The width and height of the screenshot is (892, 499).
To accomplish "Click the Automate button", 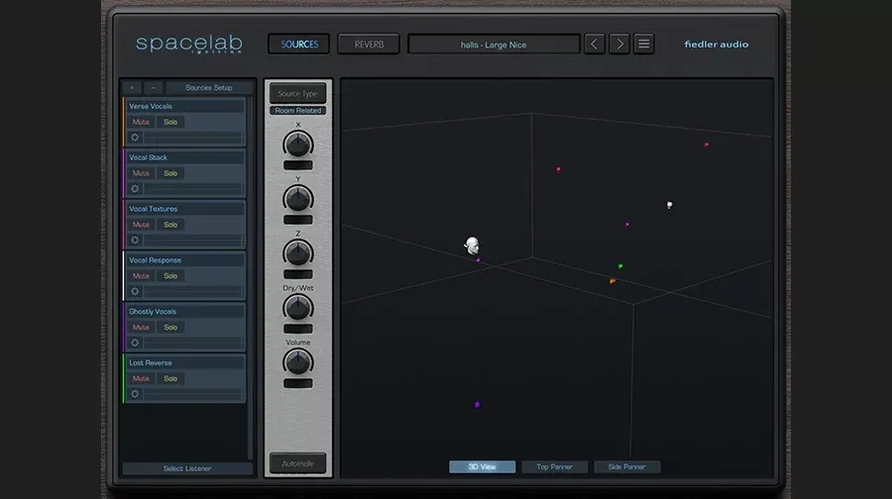I will tap(298, 463).
